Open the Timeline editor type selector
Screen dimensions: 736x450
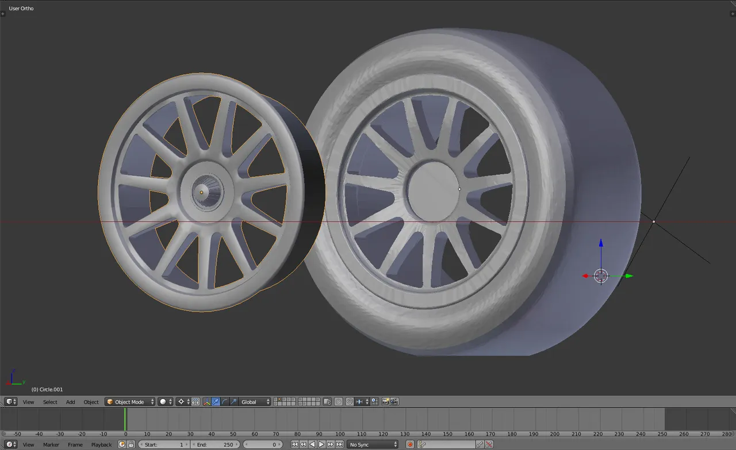pyautogui.click(x=10, y=444)
